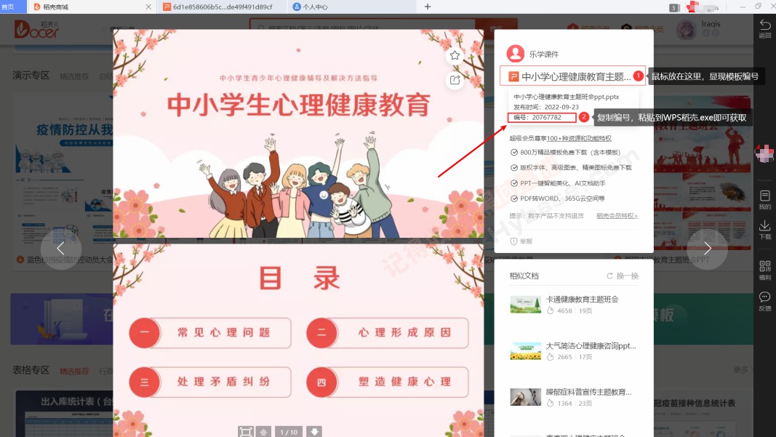
Task: Click the 塑造健康心理 item on the slide
Action: [x=388, y=382]
